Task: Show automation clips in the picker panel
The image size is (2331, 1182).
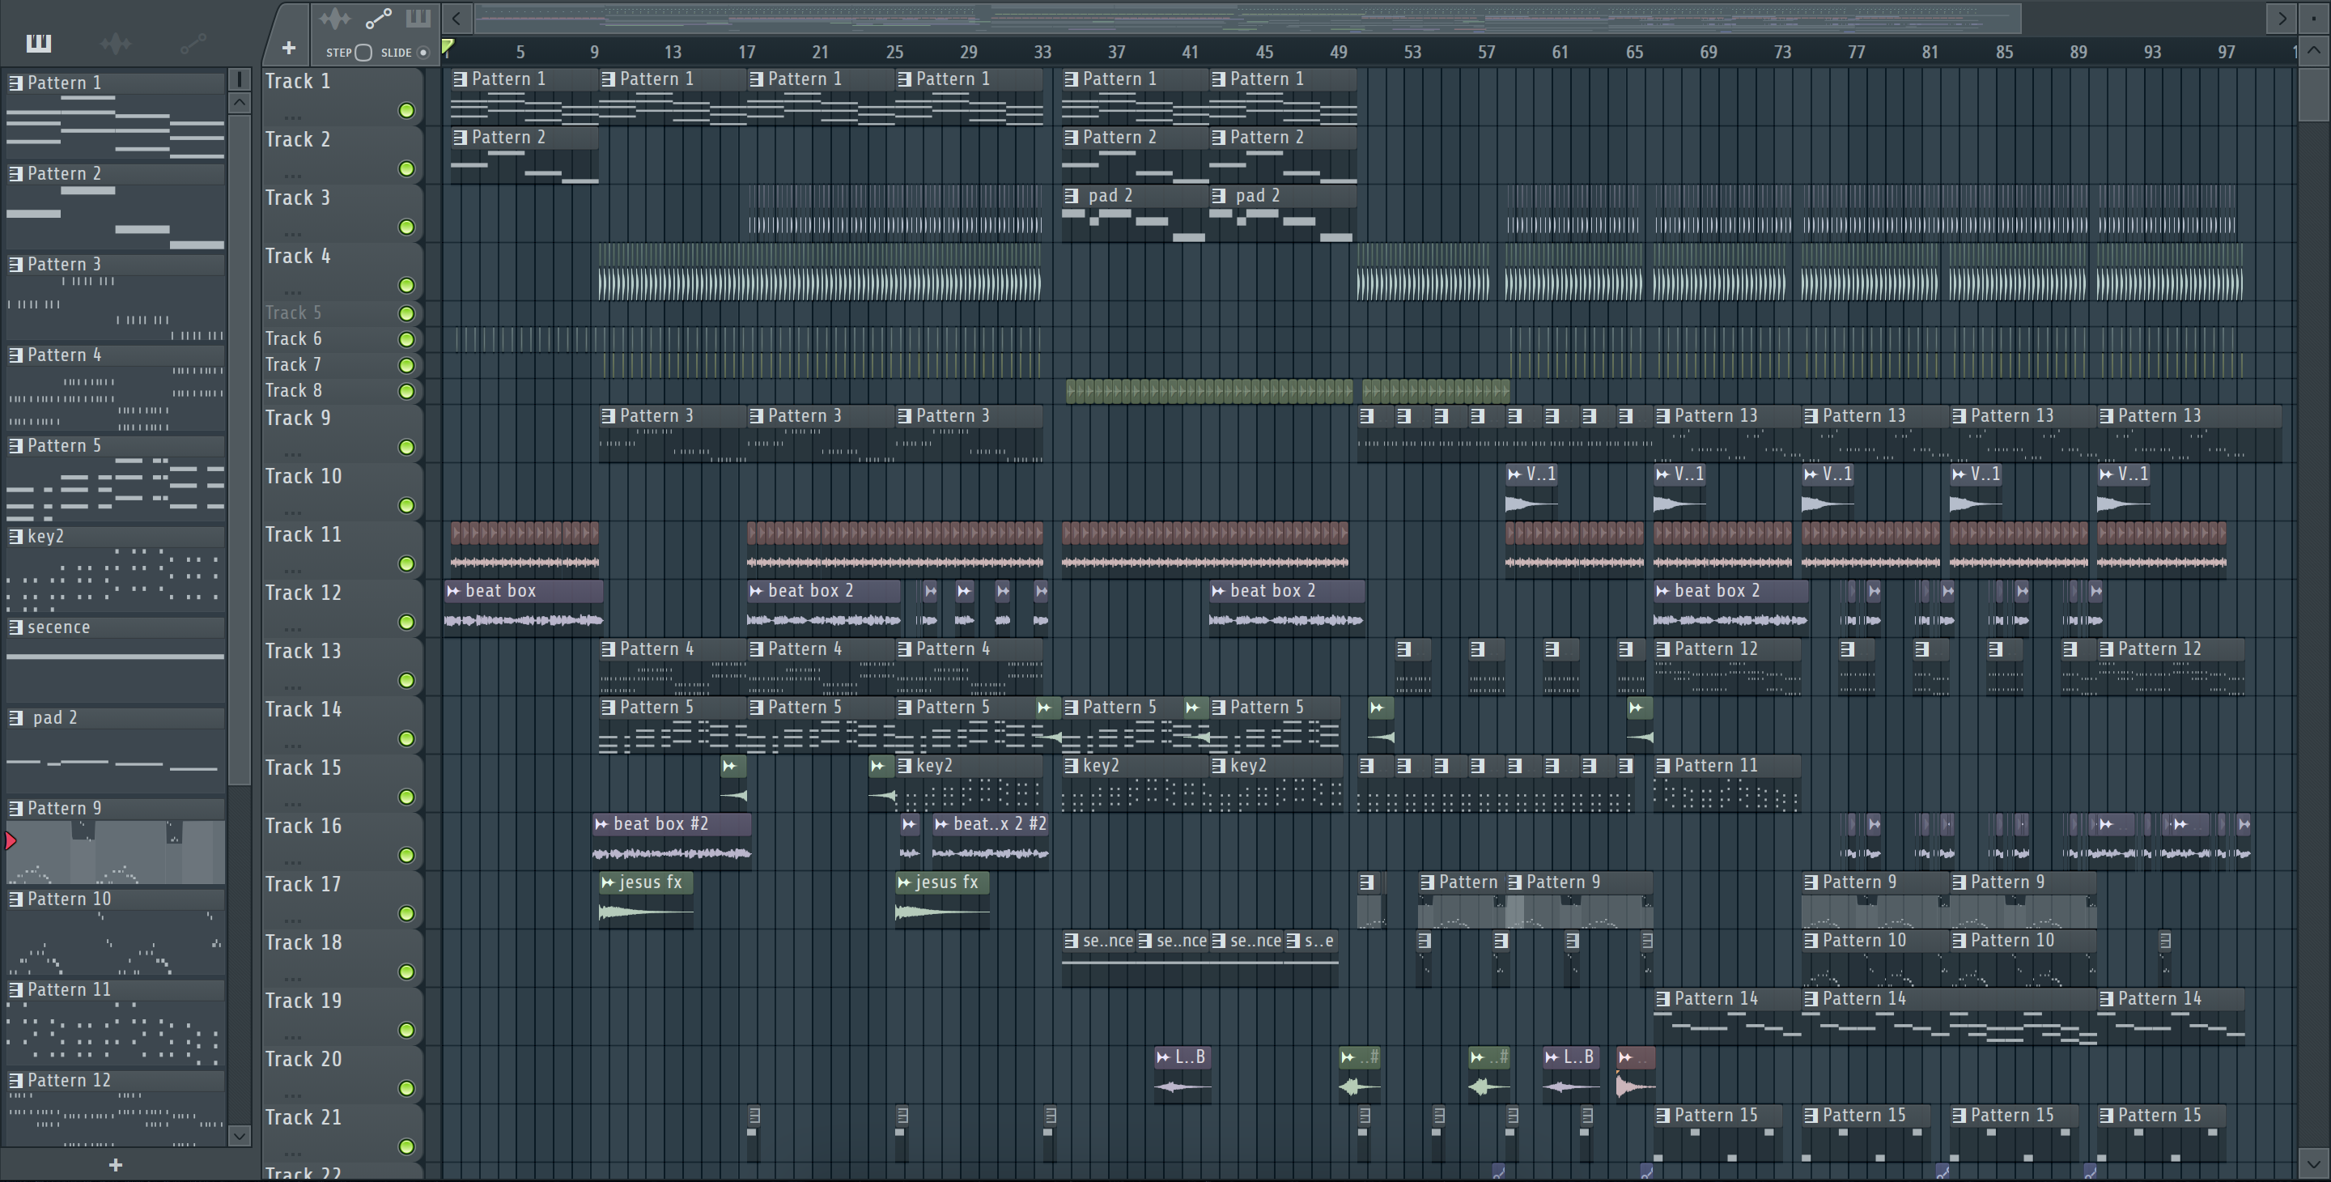Action: (193, 43)
